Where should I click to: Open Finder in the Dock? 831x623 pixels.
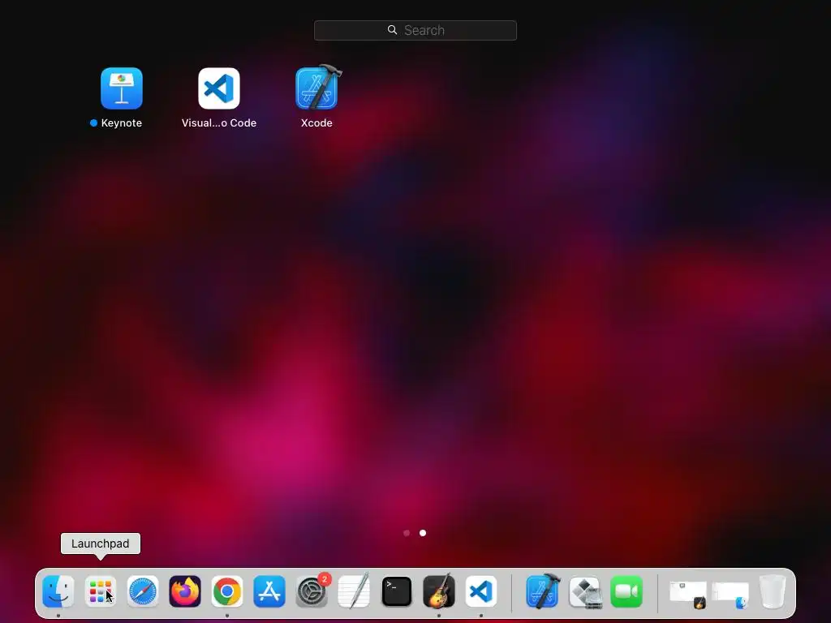pos(58,591)
